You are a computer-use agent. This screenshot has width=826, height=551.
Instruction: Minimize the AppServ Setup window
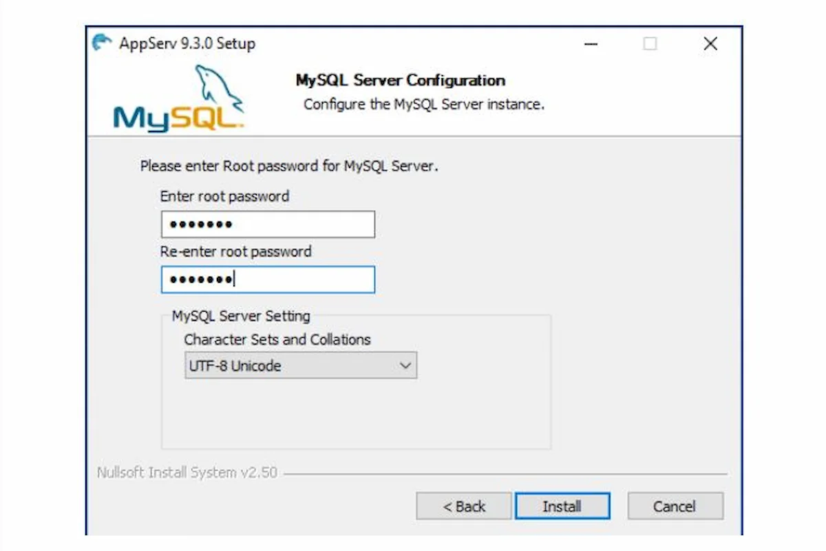[x=591, y=44]
